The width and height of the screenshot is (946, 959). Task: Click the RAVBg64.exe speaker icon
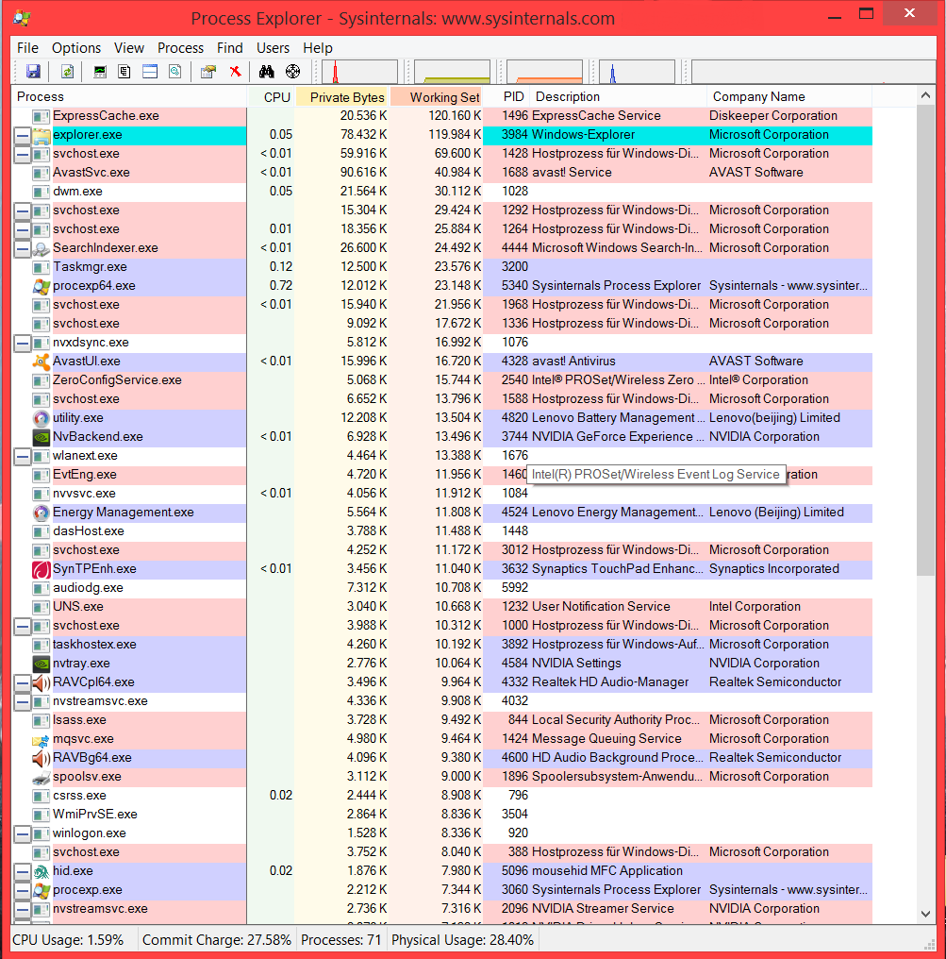pos(41,758)
